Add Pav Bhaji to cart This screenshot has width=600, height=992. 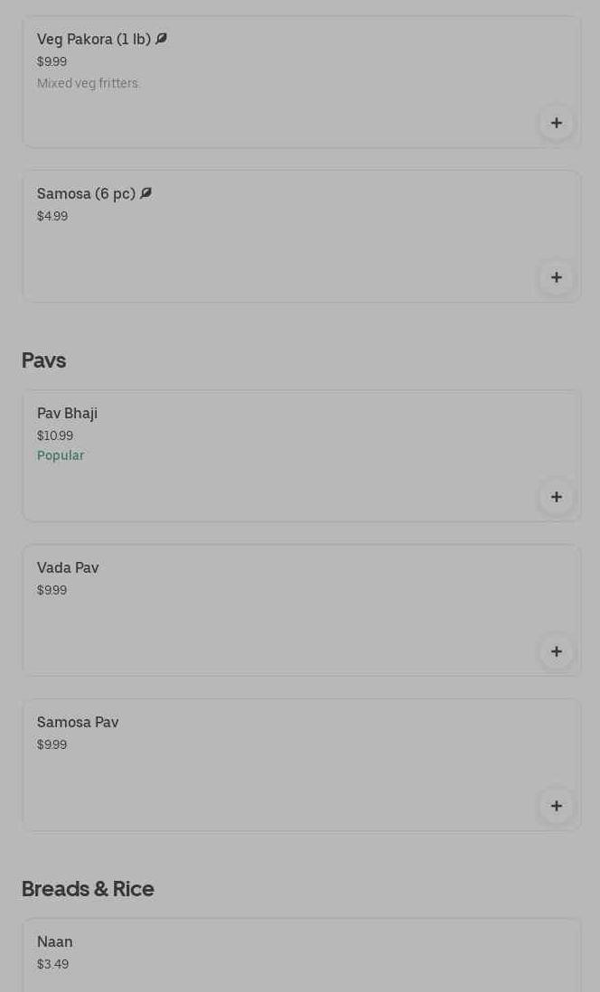pos(556,497)
